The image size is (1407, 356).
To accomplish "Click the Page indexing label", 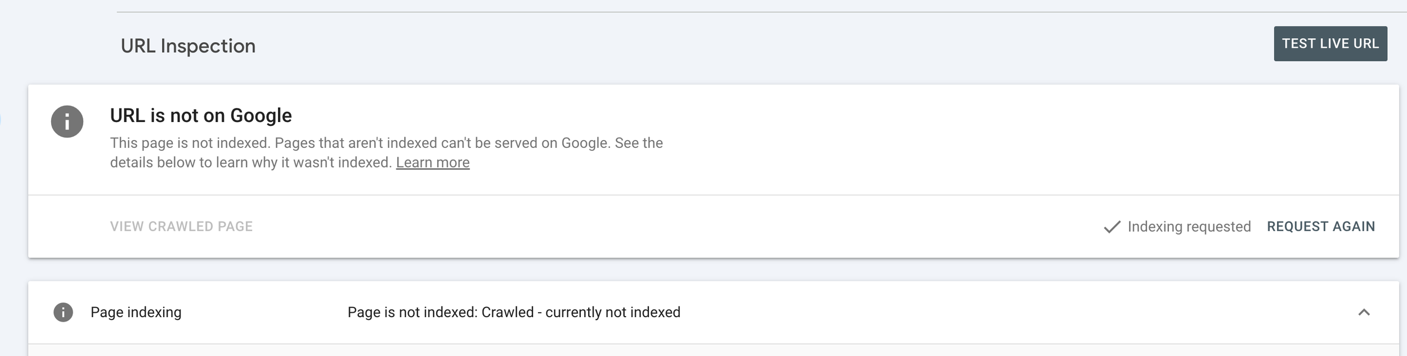I will click(136, 312).
